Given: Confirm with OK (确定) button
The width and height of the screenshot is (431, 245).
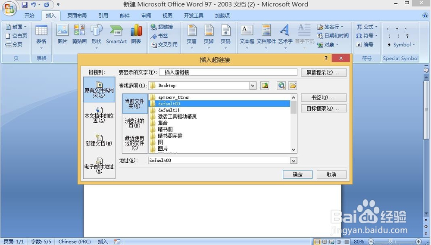Looking at the screenshot, I should (x=298, y=174).
